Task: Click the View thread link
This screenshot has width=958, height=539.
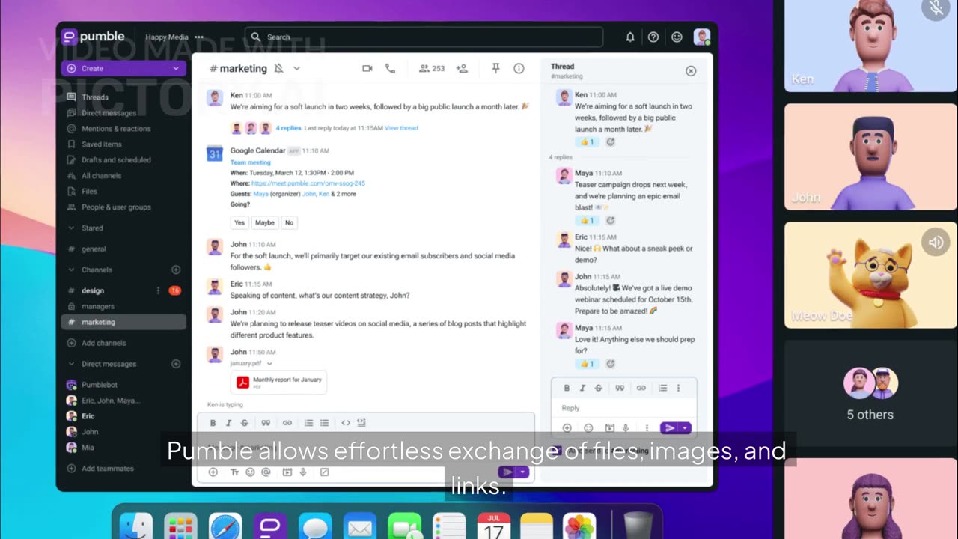Action: click(x=401, y=128)
